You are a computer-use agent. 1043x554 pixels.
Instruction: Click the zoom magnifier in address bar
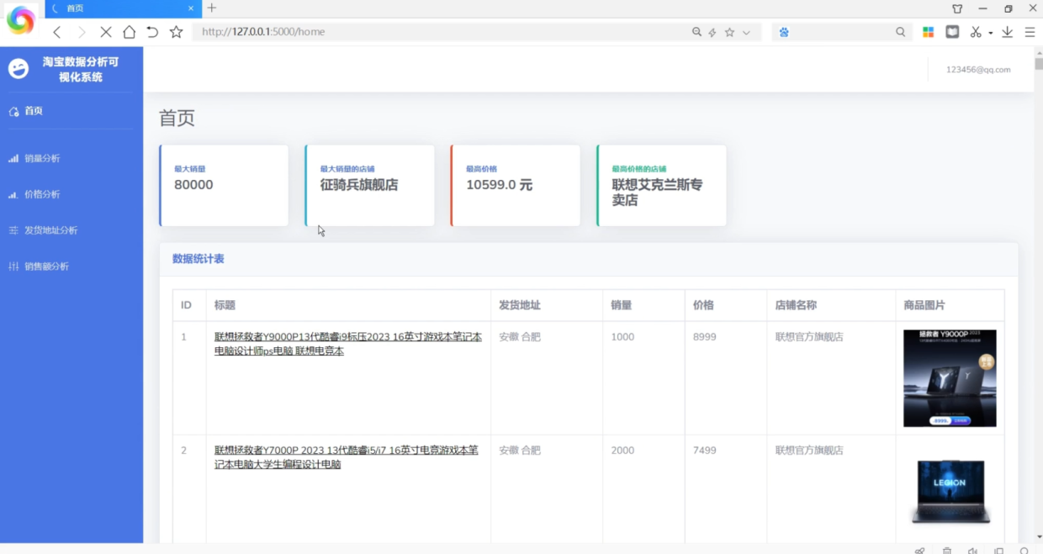[696, 32]
